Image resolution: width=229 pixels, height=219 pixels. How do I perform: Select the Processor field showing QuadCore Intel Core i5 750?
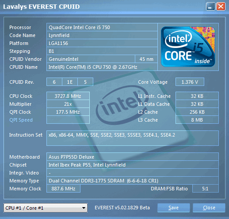102,27
